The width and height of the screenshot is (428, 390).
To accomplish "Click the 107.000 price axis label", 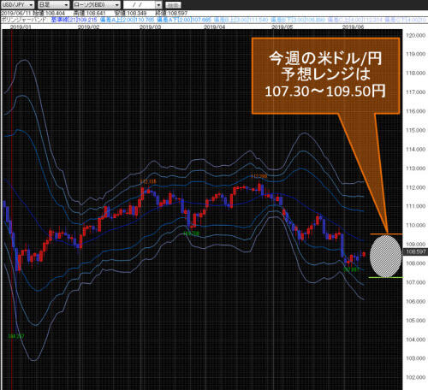I will click(416, 282).
